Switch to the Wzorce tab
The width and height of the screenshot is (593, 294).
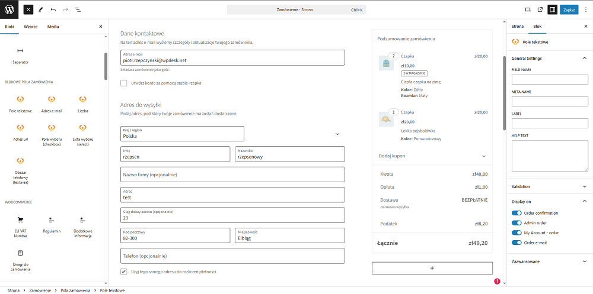30,27
